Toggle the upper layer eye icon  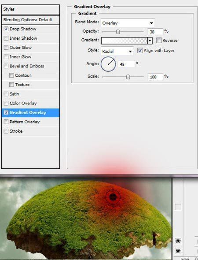(178, 241)
